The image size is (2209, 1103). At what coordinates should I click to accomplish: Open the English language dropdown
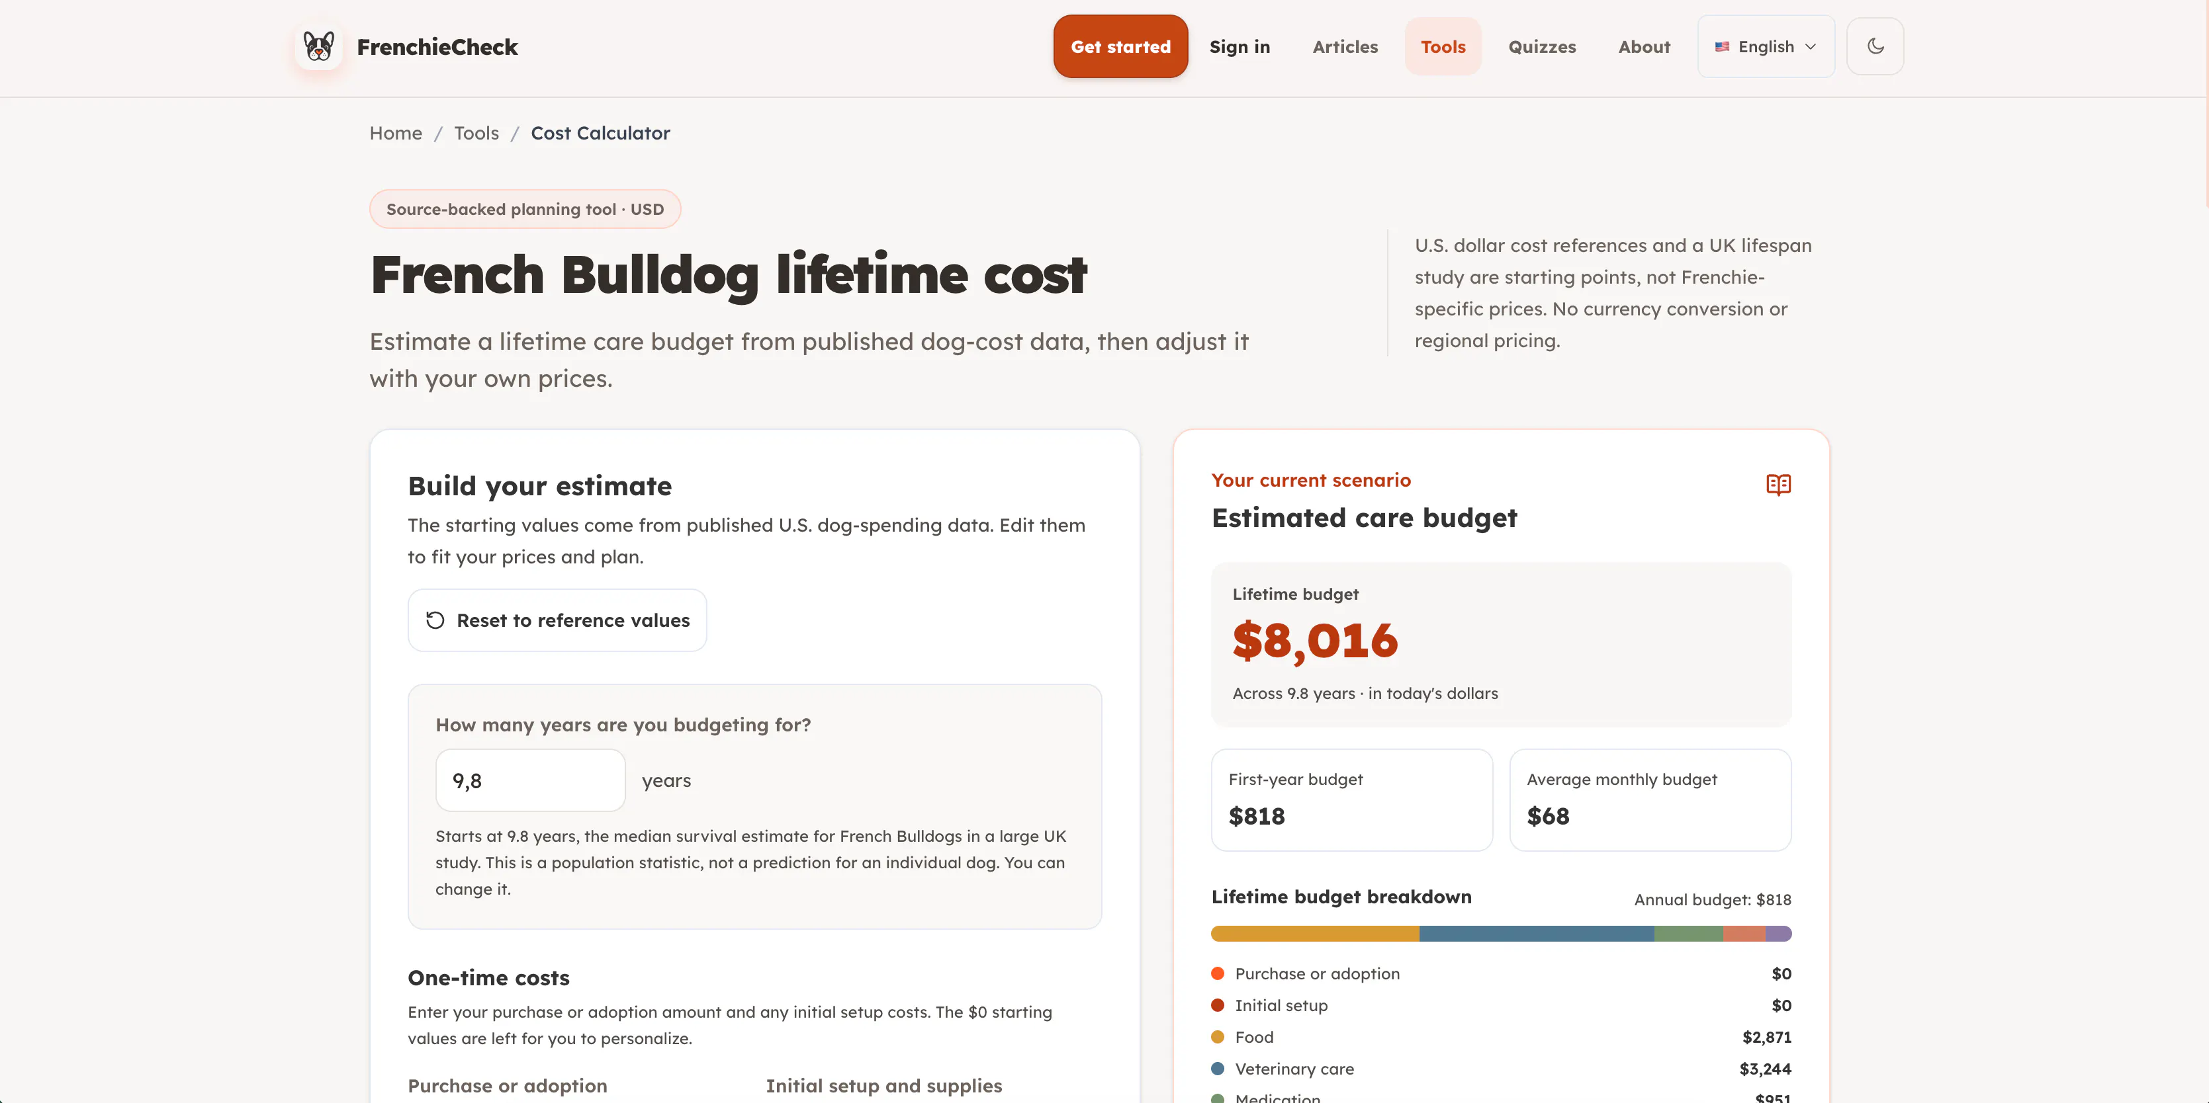point(1766,46)
